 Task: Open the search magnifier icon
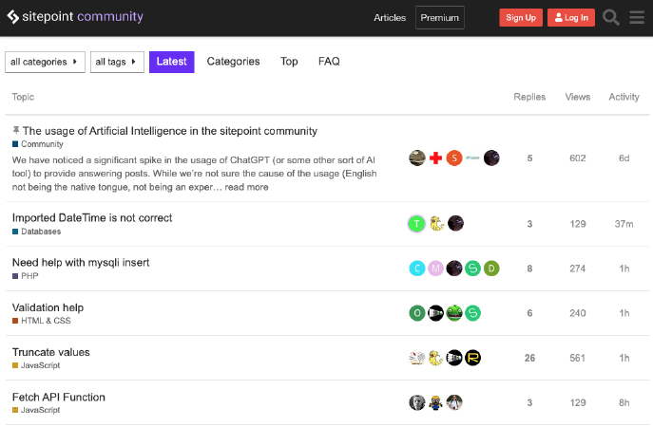pyautogui.click(x=610, y=17)
